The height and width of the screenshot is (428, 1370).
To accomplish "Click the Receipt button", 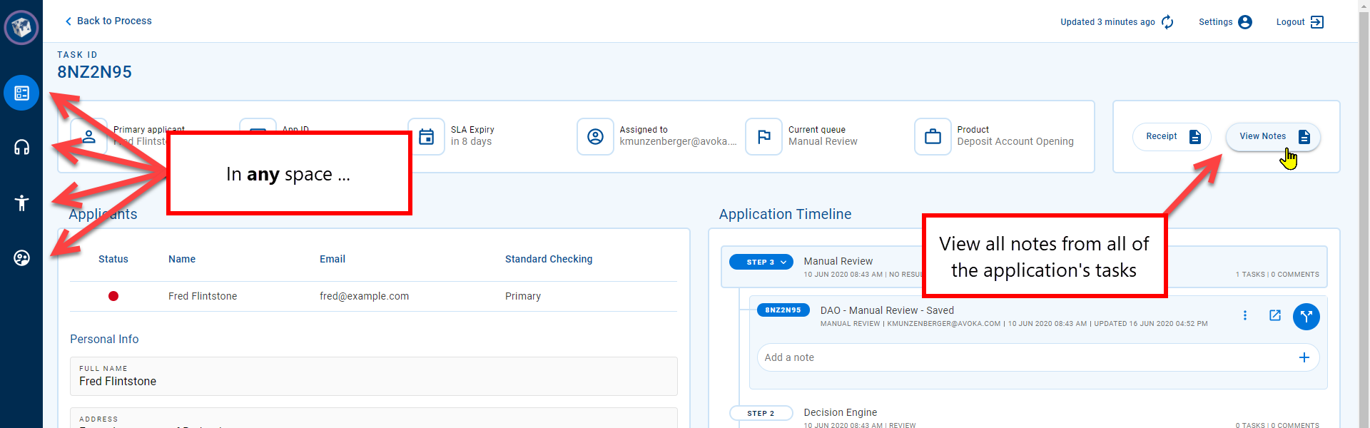I will tap(1172, 136).
